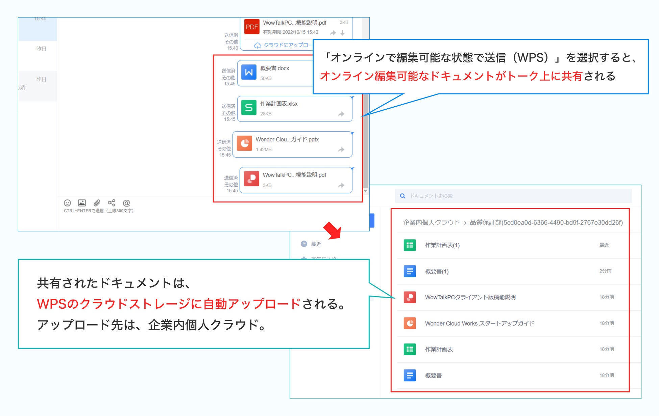Screen dimensions: 659x416
Task: Open the 概要書.docx Word file icon
Action: pos(249,73)
